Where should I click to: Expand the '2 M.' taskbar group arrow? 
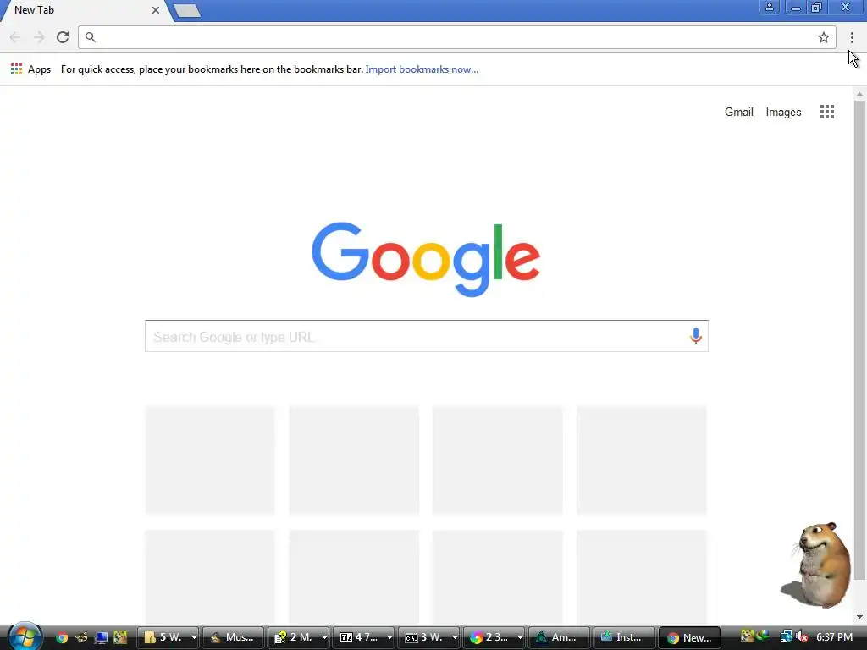tap(324, 637)
